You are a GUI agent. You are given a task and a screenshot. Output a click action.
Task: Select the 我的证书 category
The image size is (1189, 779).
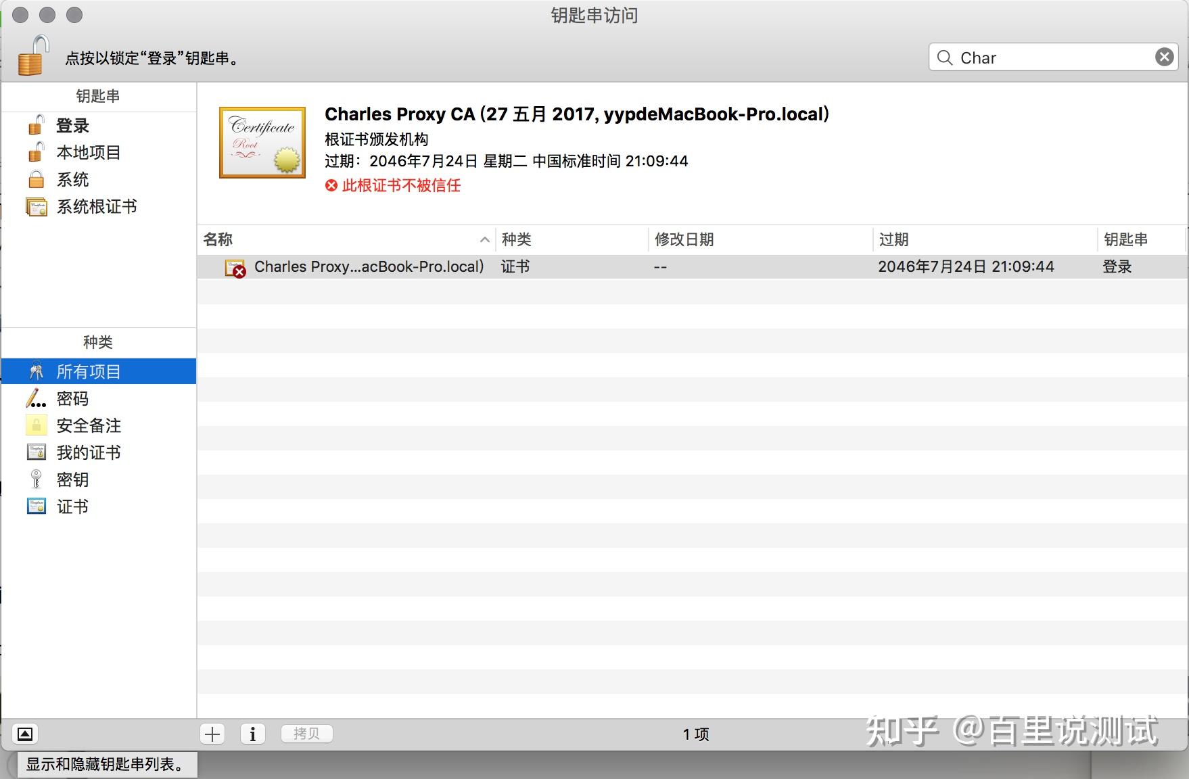click(x=88, y=452)
